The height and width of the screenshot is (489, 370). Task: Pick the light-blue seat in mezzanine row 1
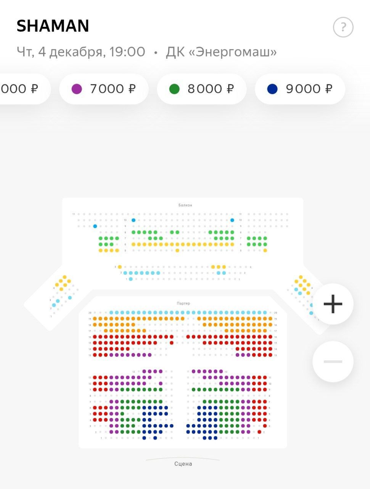131,279
